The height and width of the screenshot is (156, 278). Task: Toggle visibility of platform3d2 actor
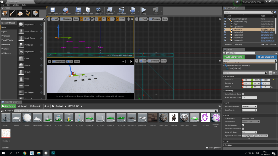tap(225, 32)
